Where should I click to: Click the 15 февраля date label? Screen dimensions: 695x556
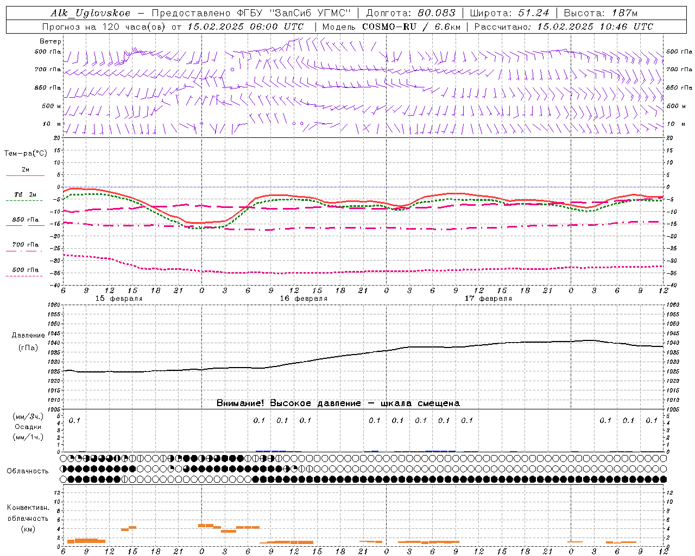point(119,299)
